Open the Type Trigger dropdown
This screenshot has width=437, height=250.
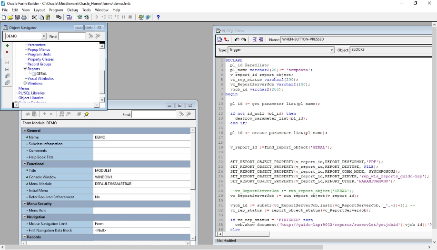(x=332, y=50)
